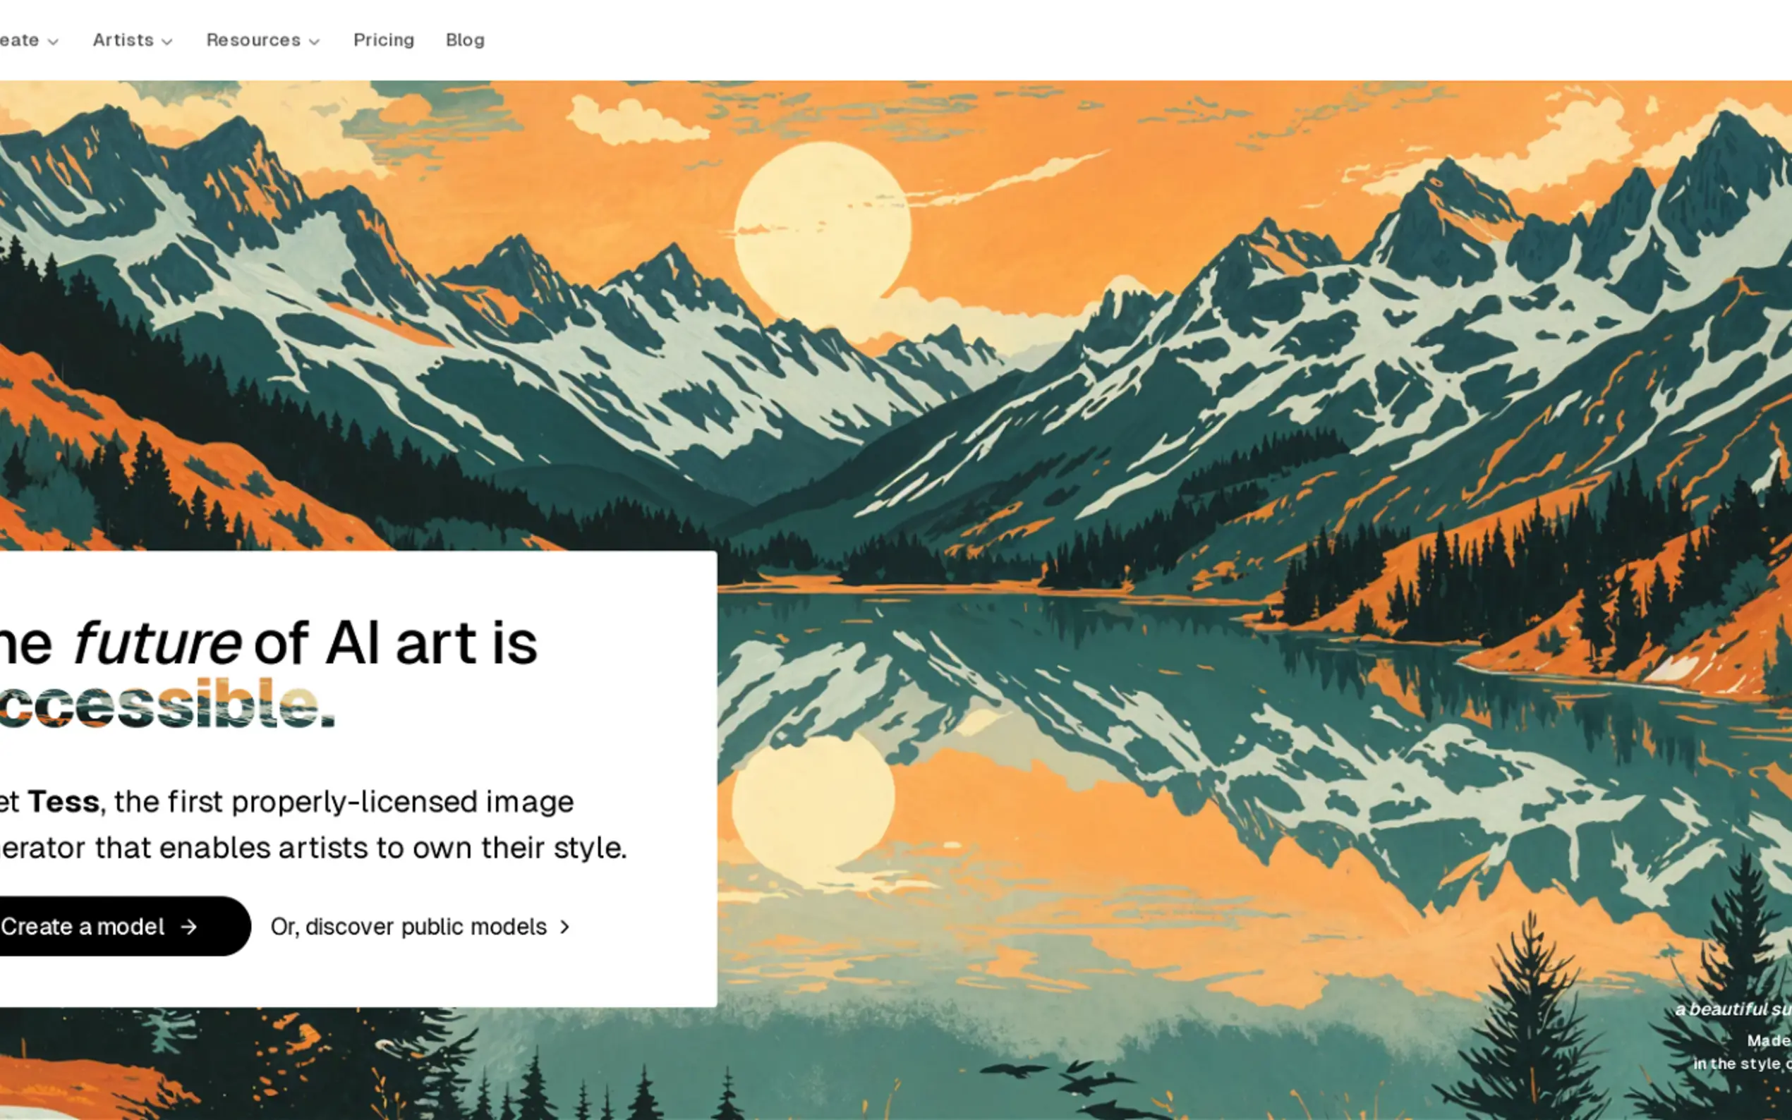Click the 'a beautiful su…' prompt caption
The height and width of the screenshot is (1120, 1792).
click(x=1733, y=1009)
